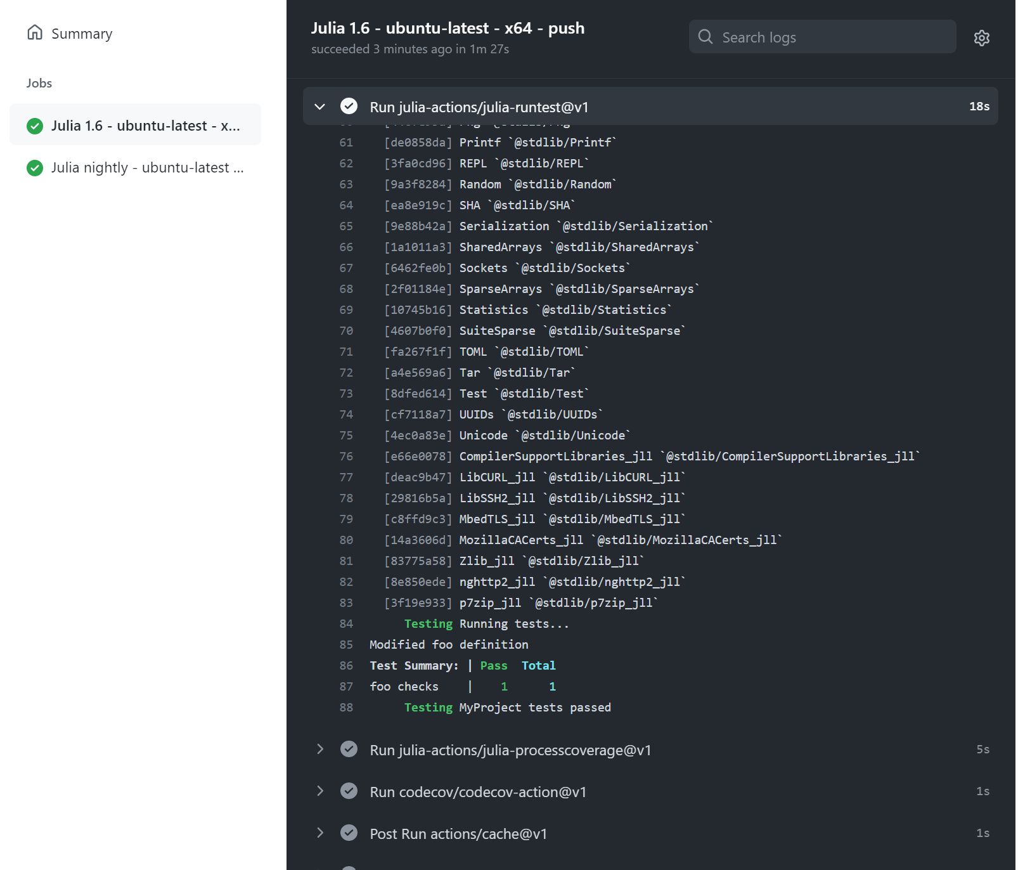Expand the Post Run actions/cache chevron
The image size is (1018, 870).
[320, 833]
